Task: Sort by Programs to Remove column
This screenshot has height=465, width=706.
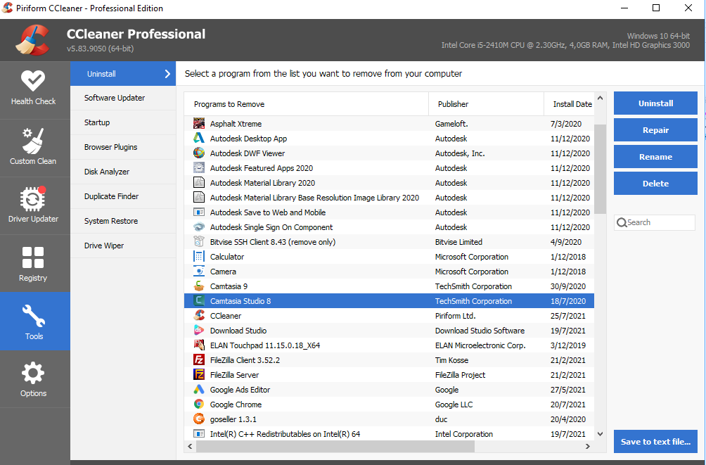Action: (306, 104)
